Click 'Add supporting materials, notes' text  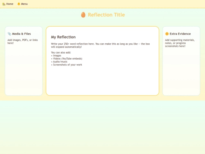pos(180,43)
